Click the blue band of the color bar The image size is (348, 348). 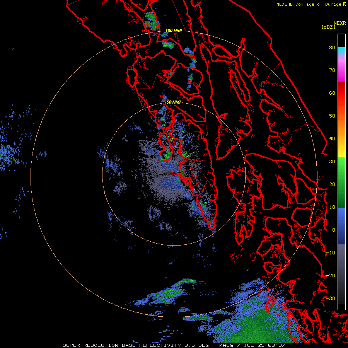coord(341,226)
